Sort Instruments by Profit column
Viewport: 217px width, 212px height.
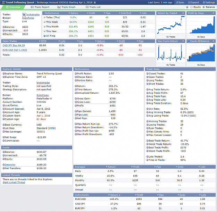point(140,195)
